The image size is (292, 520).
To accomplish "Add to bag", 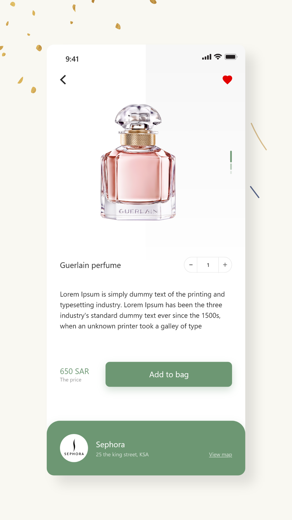I will point(169,374).
